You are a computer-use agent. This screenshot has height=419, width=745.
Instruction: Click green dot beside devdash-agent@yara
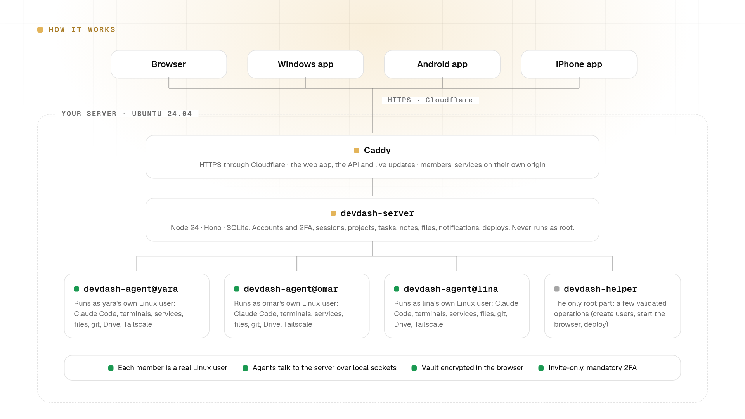pos(76,289)
